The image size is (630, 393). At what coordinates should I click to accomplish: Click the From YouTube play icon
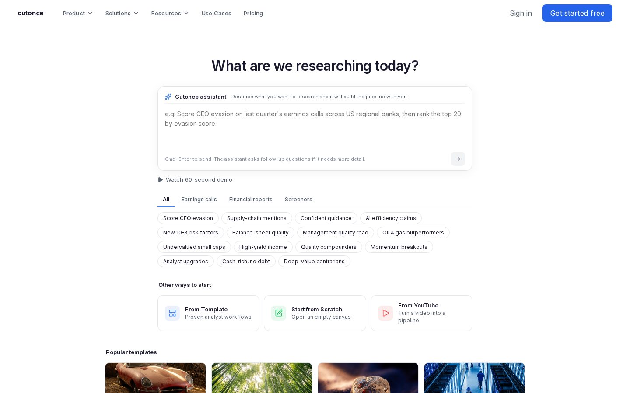coord(385,313)
